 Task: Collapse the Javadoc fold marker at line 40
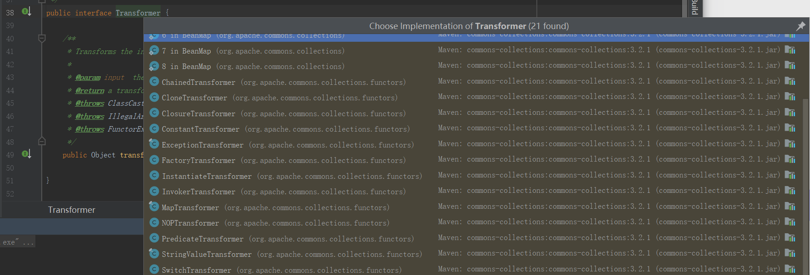point(42,39)
